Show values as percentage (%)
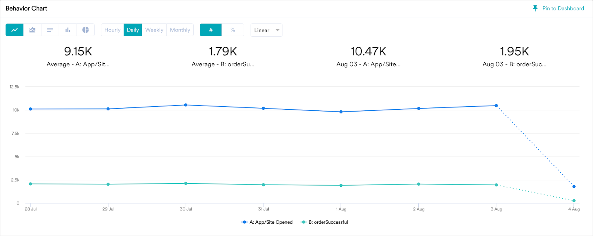Screen dimensions: 593x236 point(233,30)
